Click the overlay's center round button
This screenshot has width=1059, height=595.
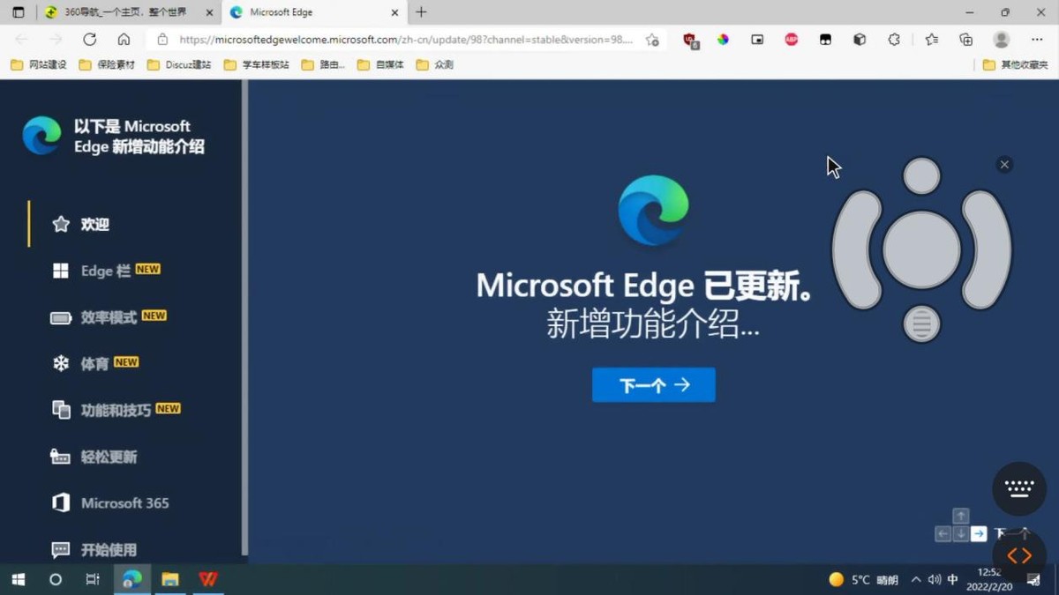click(921, 249)
